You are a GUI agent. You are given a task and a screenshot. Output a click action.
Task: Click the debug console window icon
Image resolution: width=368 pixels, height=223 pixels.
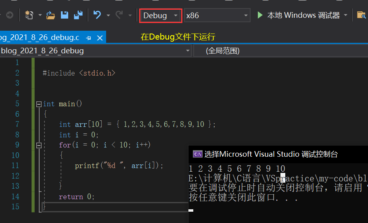coord(197,154)
